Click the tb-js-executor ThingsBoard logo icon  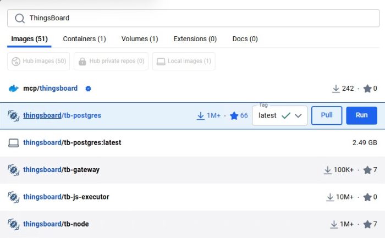(14, 197)
